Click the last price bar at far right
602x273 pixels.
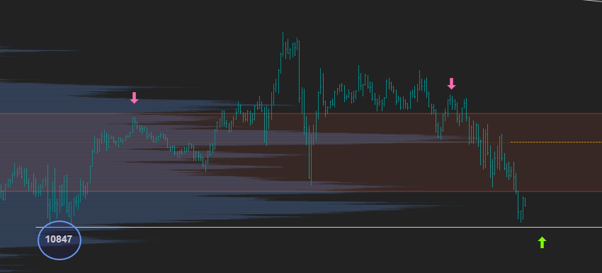[x=524, y=201]
